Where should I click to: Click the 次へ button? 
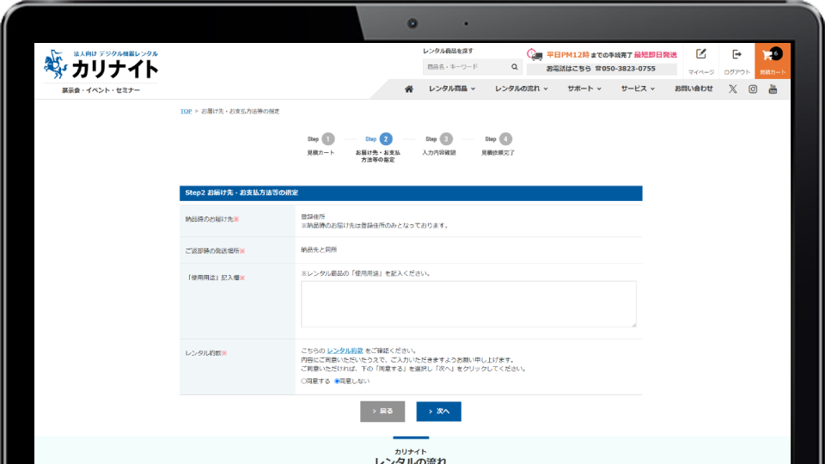(439, 412)
